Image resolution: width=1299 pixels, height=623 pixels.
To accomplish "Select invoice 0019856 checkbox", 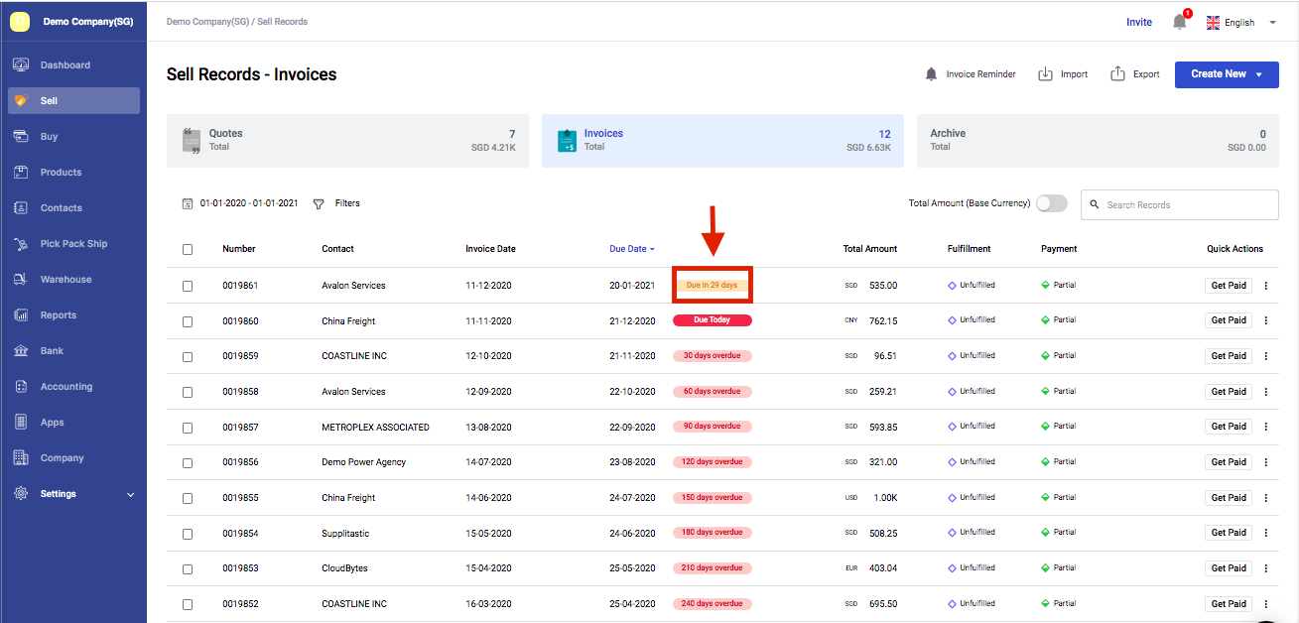I will (188, 462).
